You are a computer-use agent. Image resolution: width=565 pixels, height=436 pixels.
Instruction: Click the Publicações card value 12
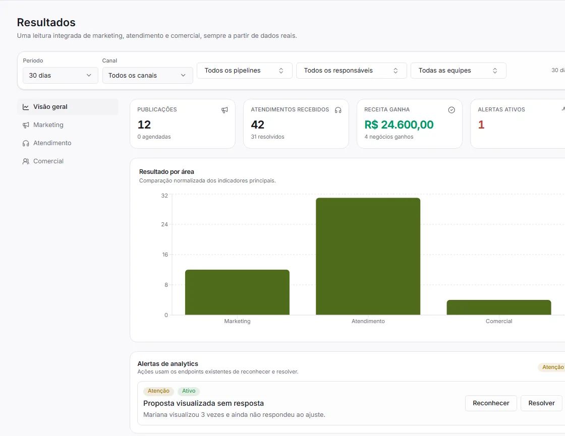[x=144, y=124]
